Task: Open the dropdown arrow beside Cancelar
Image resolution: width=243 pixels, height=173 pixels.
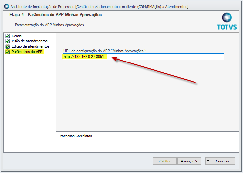Action: (208, 161)
